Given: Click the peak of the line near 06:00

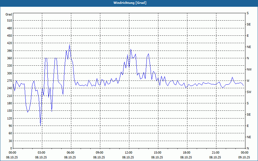Looking at the screenshot, I should [x=69, y=44].
